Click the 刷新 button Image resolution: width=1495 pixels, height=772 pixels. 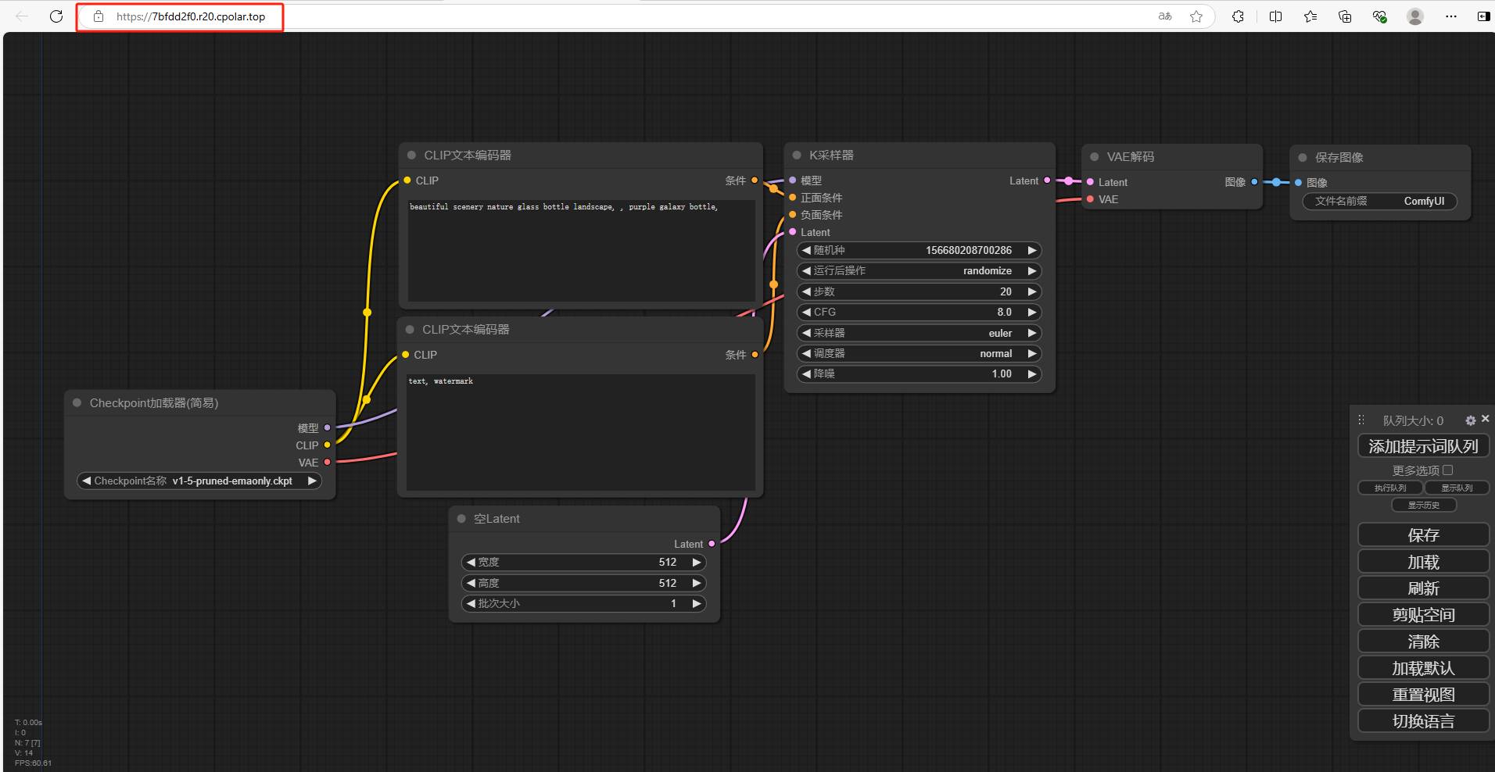click(1423, 588)
